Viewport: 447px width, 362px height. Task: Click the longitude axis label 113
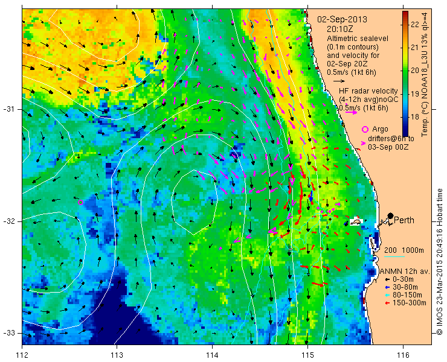117,355
